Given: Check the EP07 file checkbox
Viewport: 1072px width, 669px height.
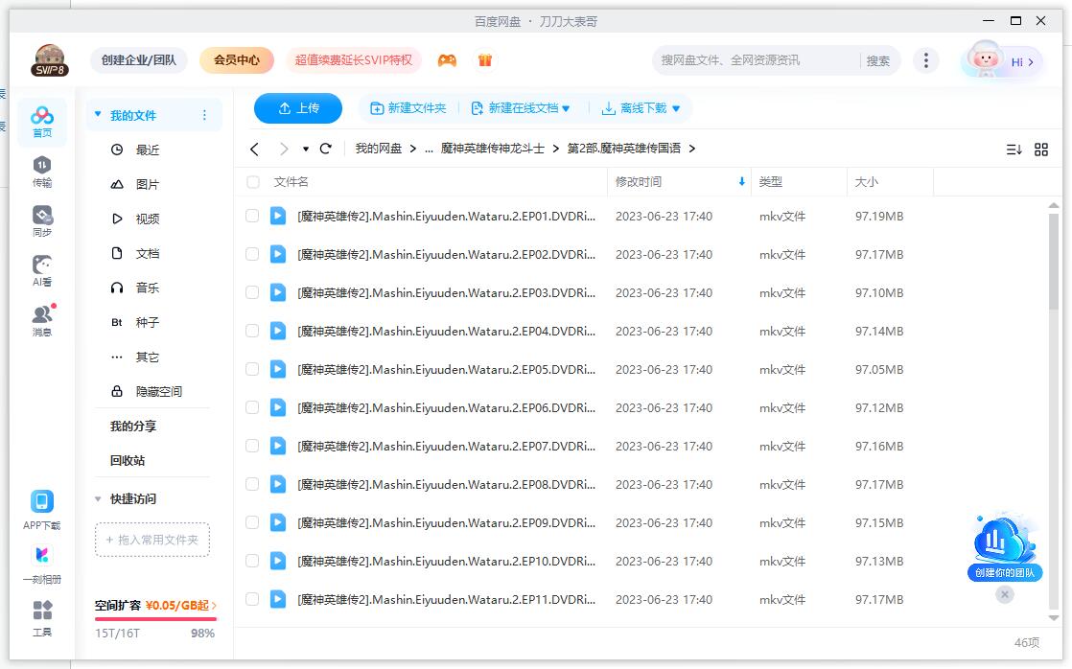Looking at the screenshot, I should [x=252, y=446].
